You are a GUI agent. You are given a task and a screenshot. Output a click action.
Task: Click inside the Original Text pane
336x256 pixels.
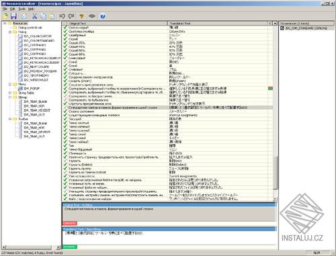(x=169, y=214)
